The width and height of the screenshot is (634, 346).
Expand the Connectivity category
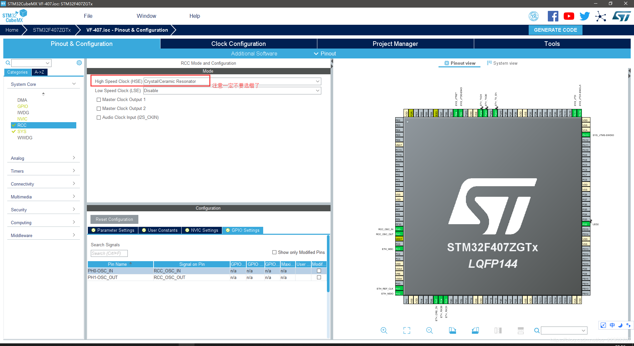point(43,184)
